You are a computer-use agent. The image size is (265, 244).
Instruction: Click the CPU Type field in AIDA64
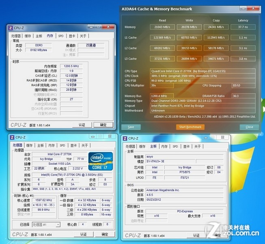click(x=203, y=71)
